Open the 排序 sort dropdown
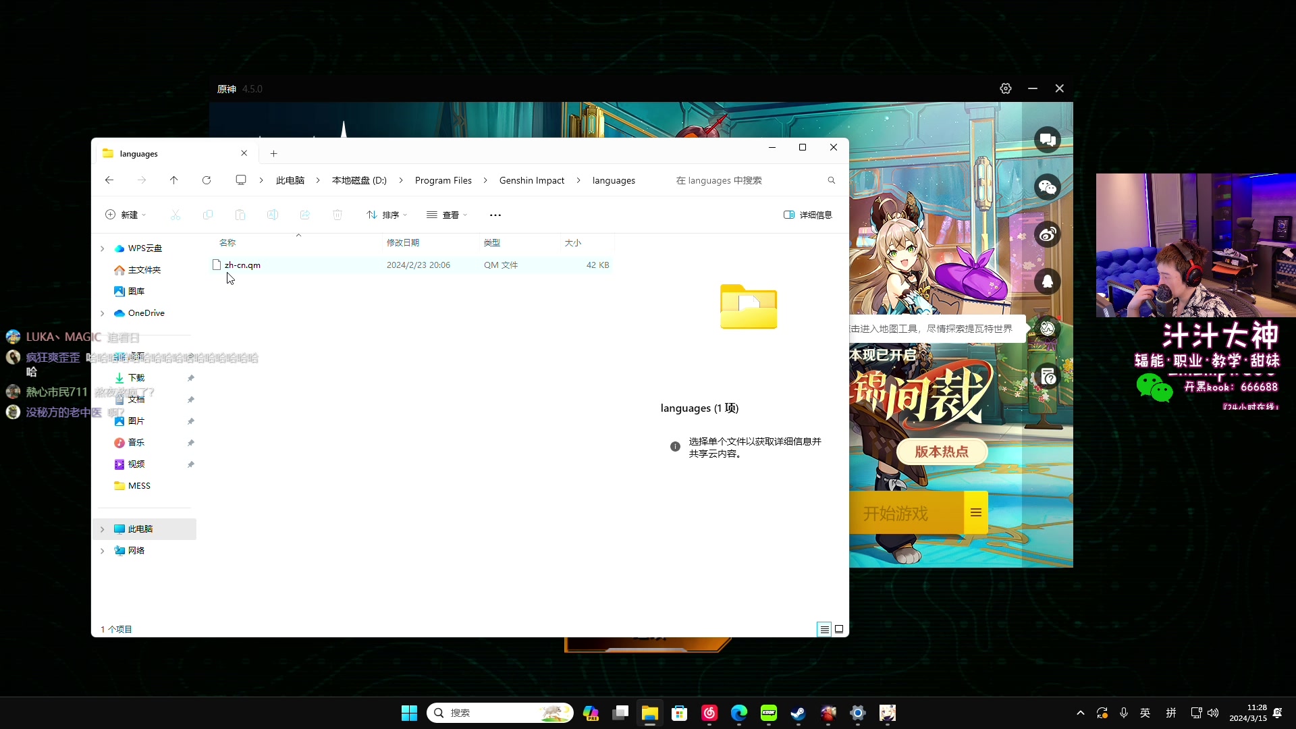The image size is (1296, 729). (x=387, y=215)
